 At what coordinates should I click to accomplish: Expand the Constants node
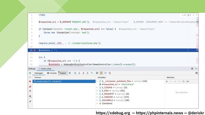coord(97,103)
